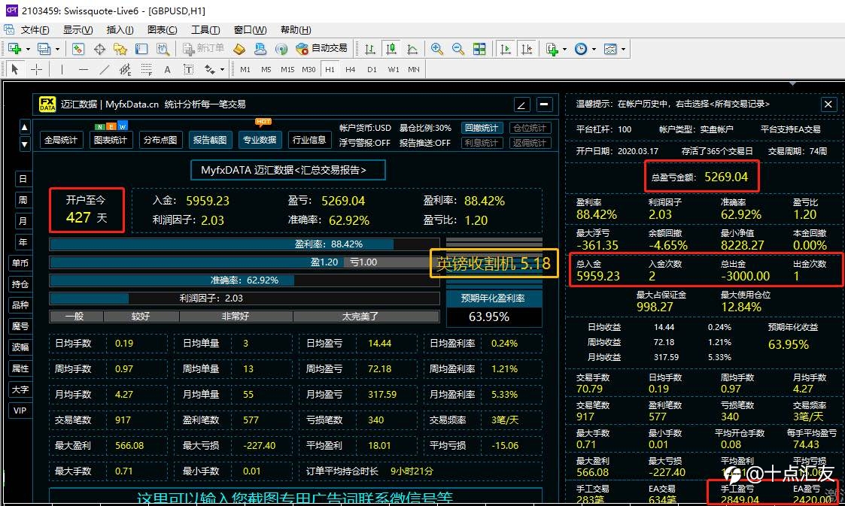Image resolution: width=845 pixels, height=506 pixels.
Task: Click the 盈利率 88.42% progress bar
Action: pyautogui.click(x=245, y=244)
